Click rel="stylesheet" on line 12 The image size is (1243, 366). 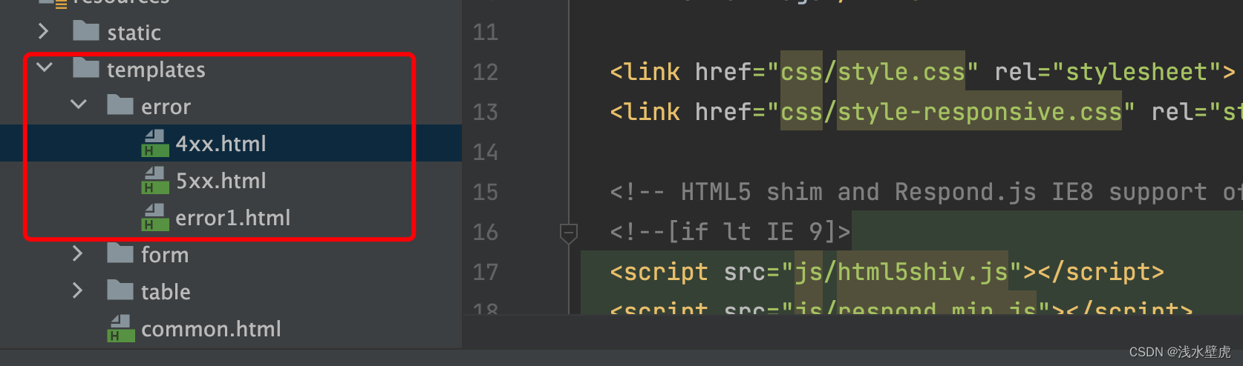point(1108,72)
